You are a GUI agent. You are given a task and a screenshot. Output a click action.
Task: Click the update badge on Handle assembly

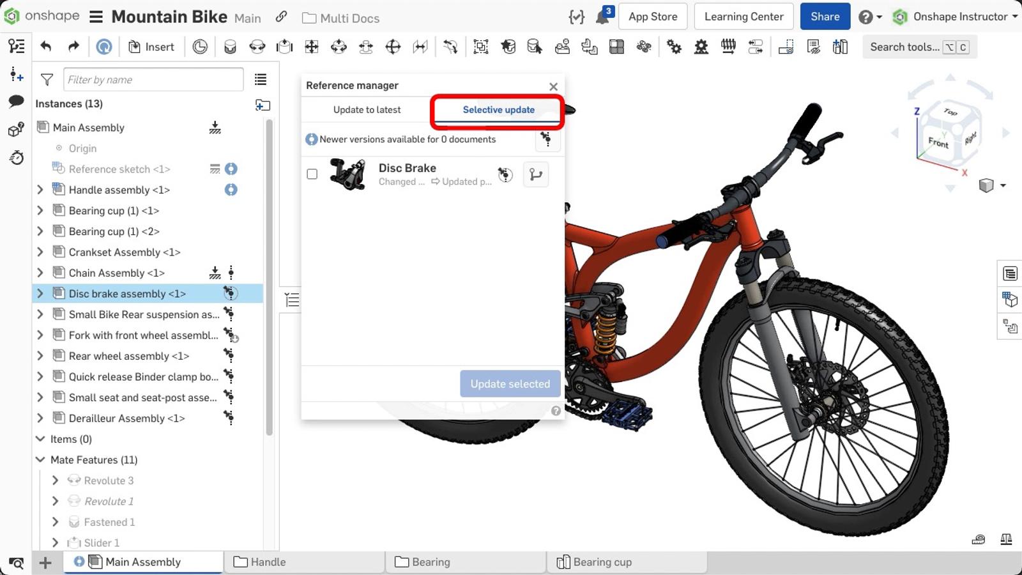tap(231, 190)
